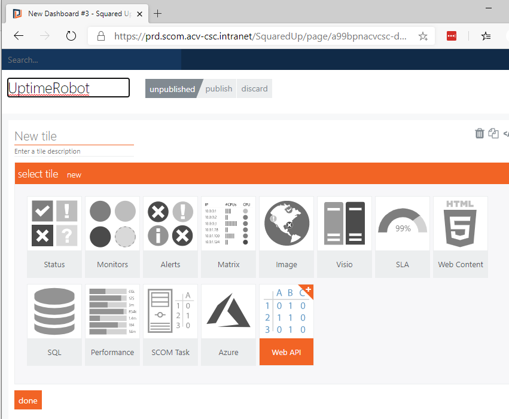Delete tile using trash can icon
509x419 pixels.
pyautogui.click(x=480, y=133)
